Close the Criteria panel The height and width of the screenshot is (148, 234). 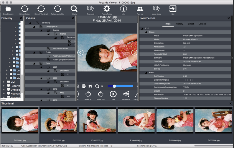pyautogui.click(x=73, y=18)
